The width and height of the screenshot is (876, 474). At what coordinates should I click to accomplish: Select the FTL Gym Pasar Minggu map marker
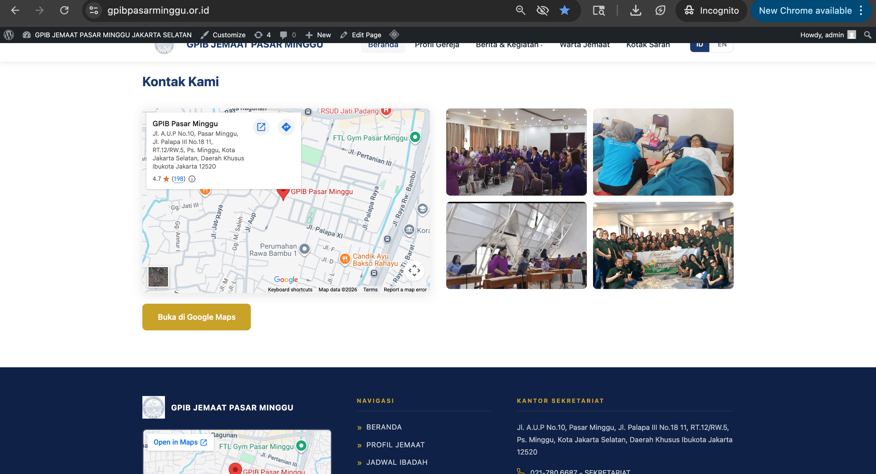tap(415, 137)
